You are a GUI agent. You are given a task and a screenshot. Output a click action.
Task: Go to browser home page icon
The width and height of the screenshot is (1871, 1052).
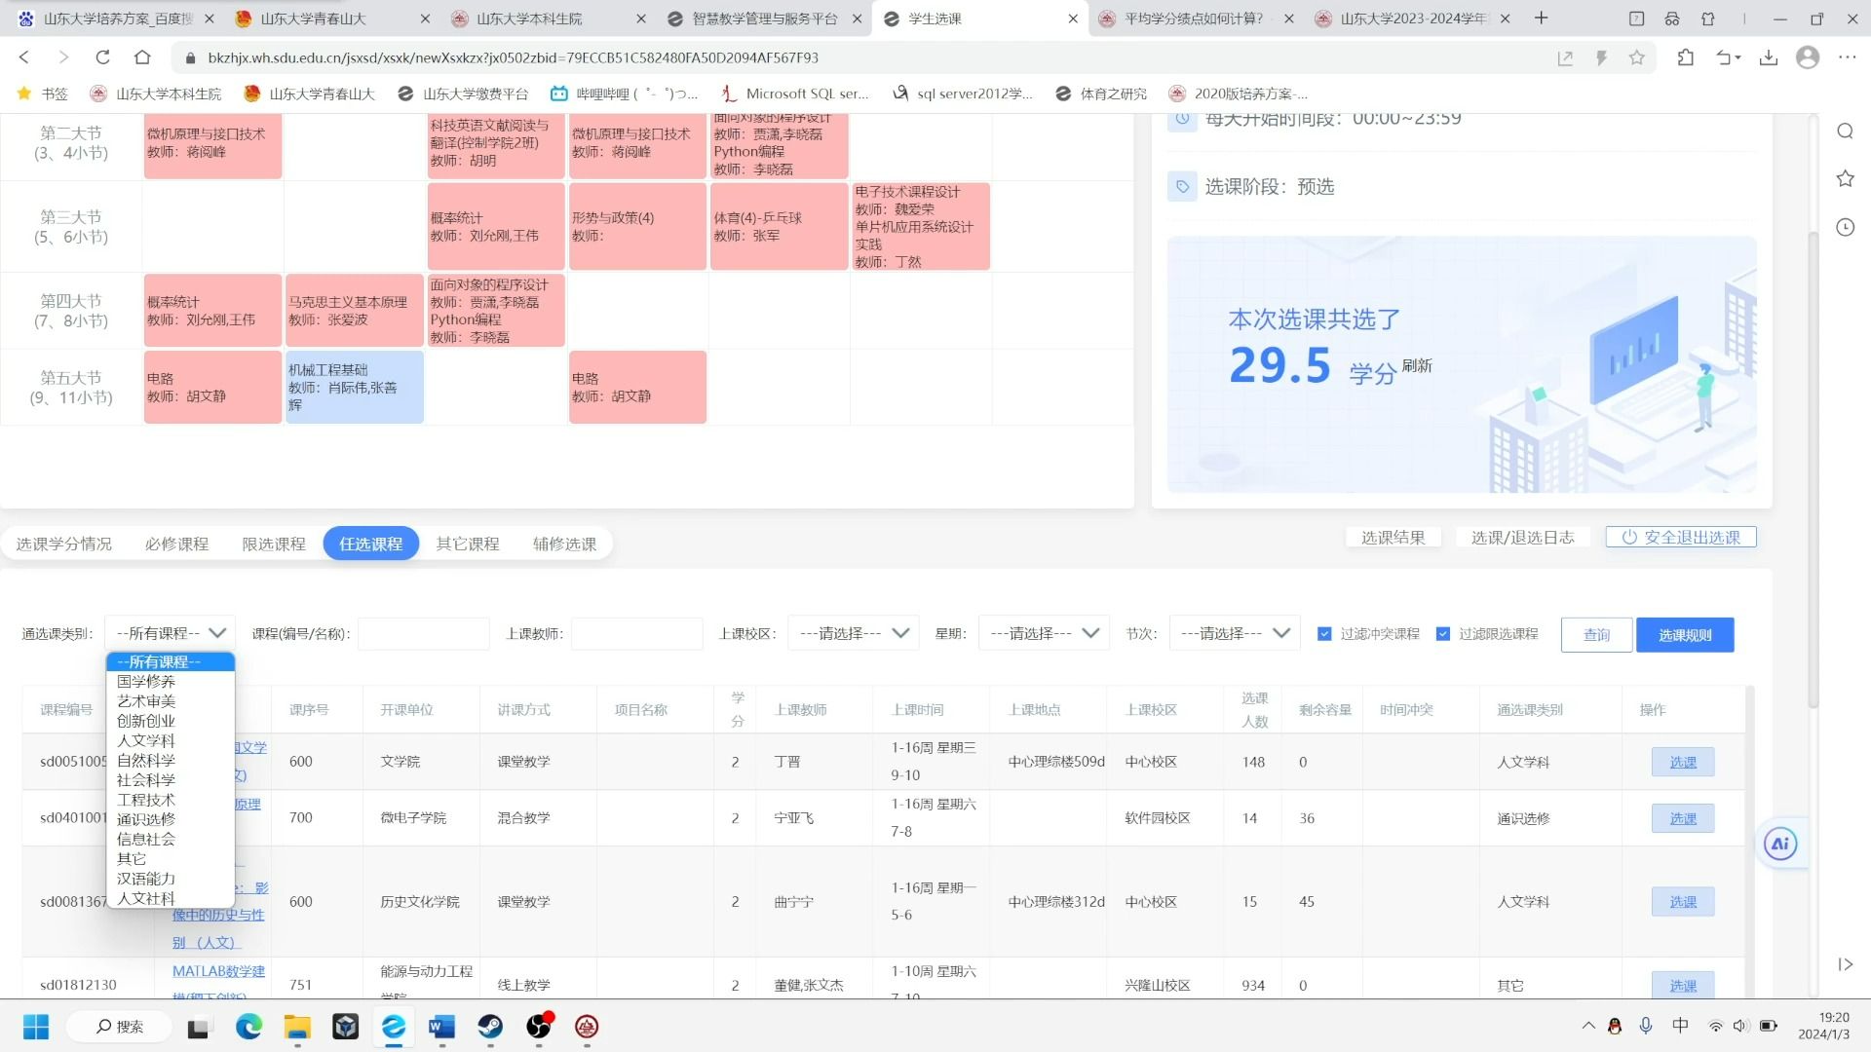[x=142, y=57]
